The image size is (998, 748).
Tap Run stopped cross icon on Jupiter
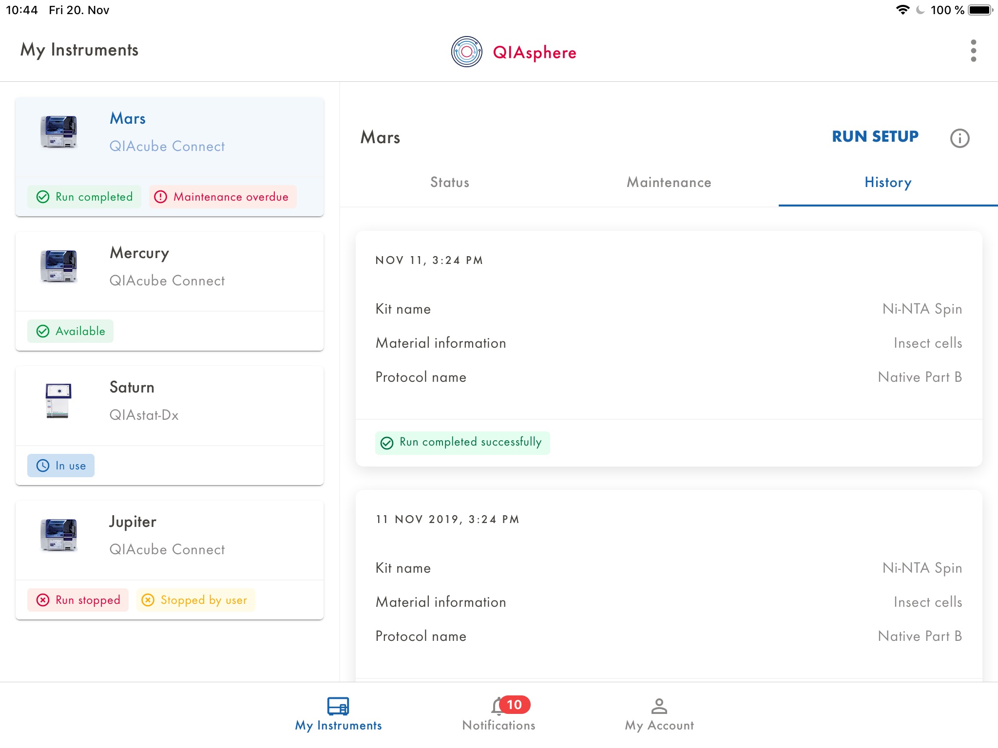43,600
